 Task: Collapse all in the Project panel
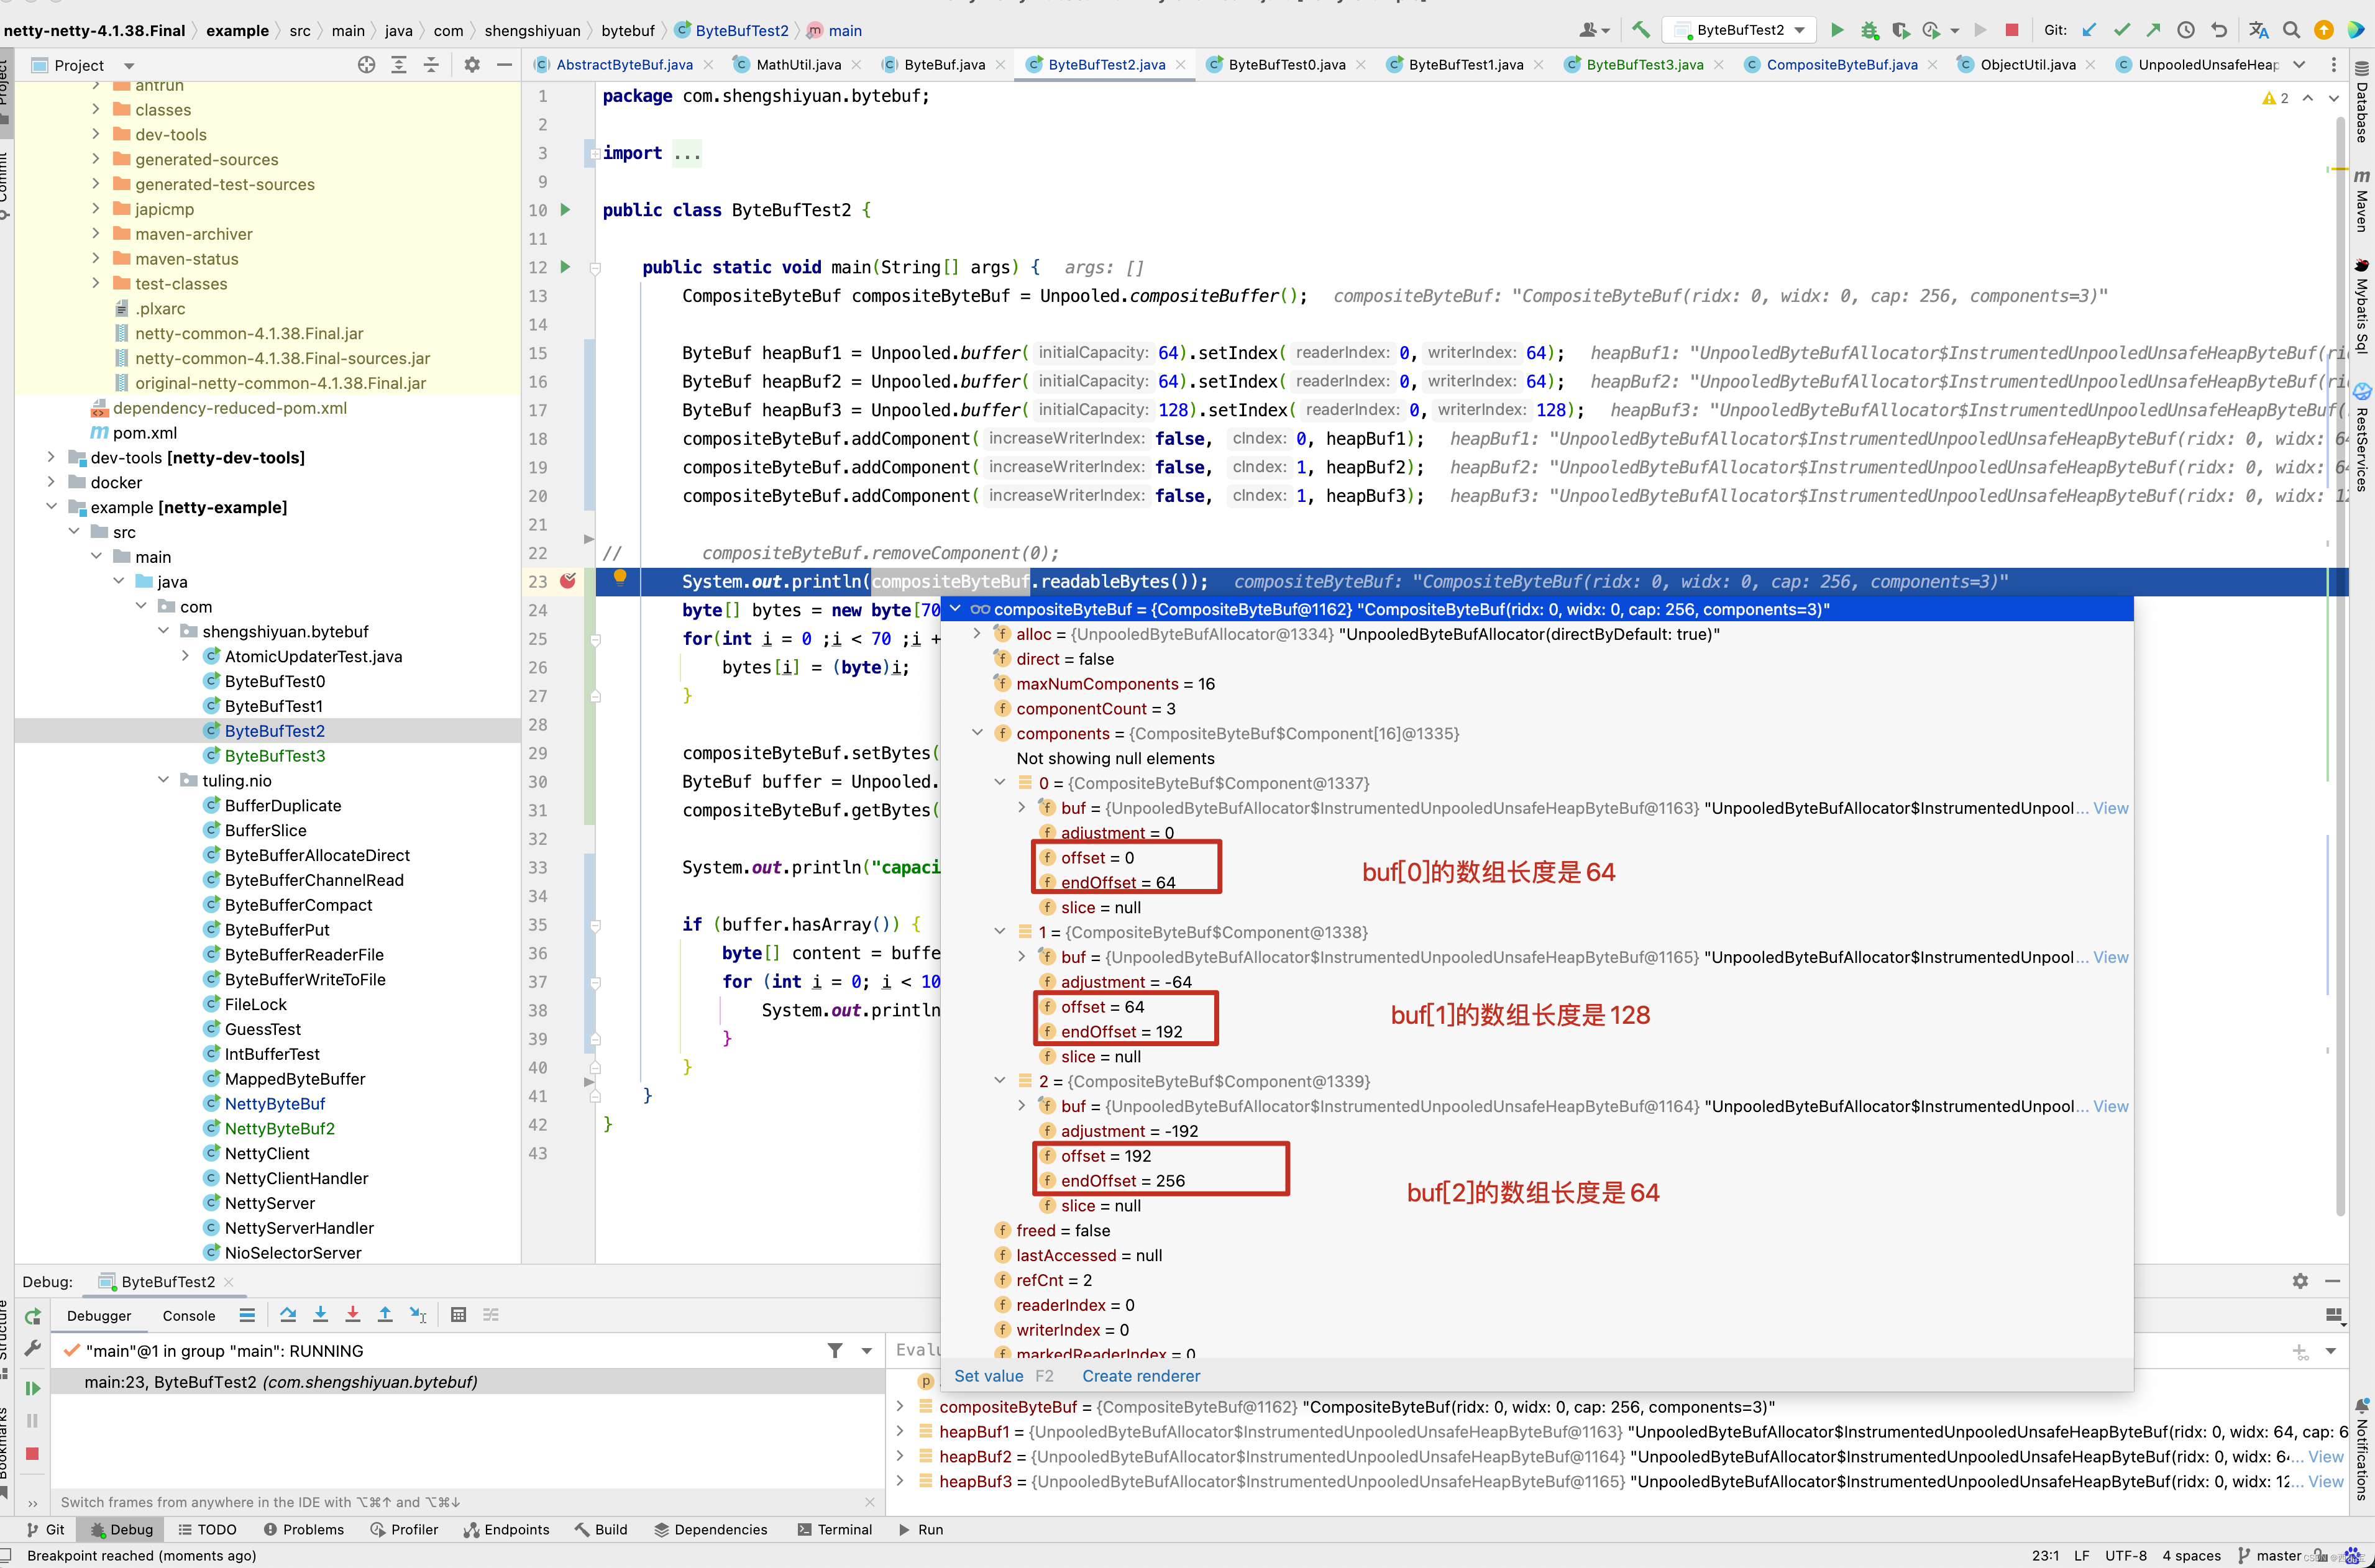(x=431, y=65)
